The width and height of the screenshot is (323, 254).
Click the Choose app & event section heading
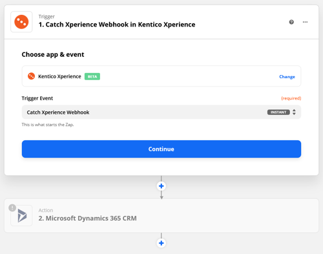tap(53, 54)
